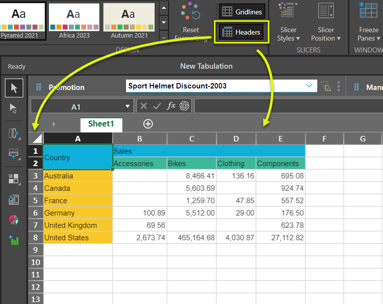Click the insert row tool icon
Viewport: 383px width, 304px height.
click(x=14, y=154)
